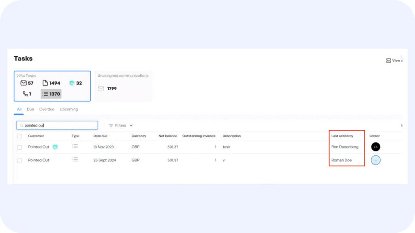415x233 pixels.
Task: Open the Pointed Out customer in first row
Action: click(x=39, y=147)
